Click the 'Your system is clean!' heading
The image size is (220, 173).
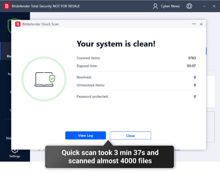click(x=116, y=44)
